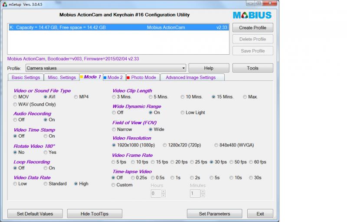Open Advanced Image Settings tab
Viewport: 347px width, 222px height.
point(192,77)
